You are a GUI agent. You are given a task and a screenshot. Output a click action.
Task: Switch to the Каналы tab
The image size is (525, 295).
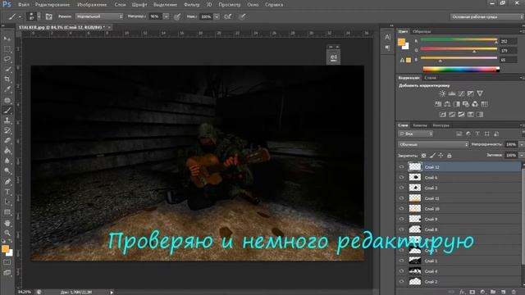click(420, 125)
